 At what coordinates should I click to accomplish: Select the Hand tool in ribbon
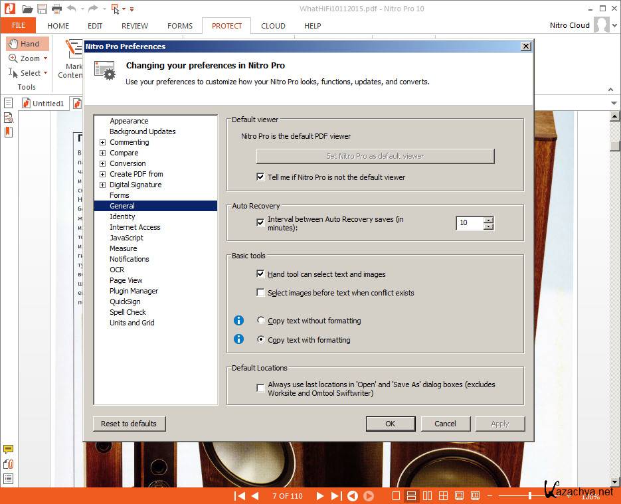[28, 44]
